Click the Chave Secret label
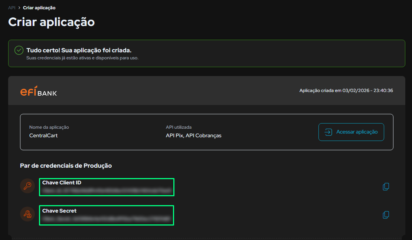The width and height of the screenshot is (412, 240). [59, 211]
